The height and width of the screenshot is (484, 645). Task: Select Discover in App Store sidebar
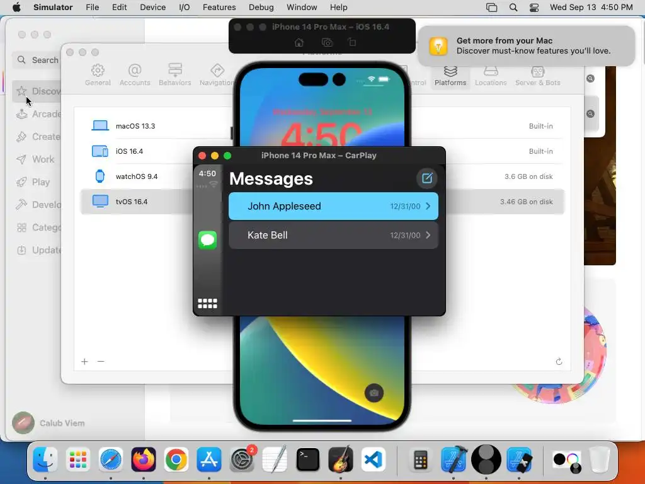(x=37, y=91)
